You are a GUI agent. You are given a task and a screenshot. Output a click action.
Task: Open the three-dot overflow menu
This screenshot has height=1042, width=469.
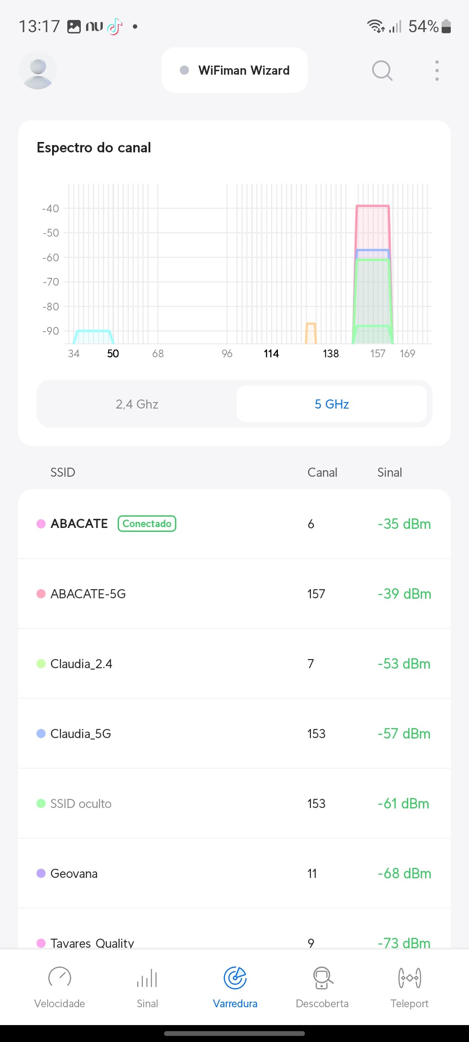pos(437,70)
